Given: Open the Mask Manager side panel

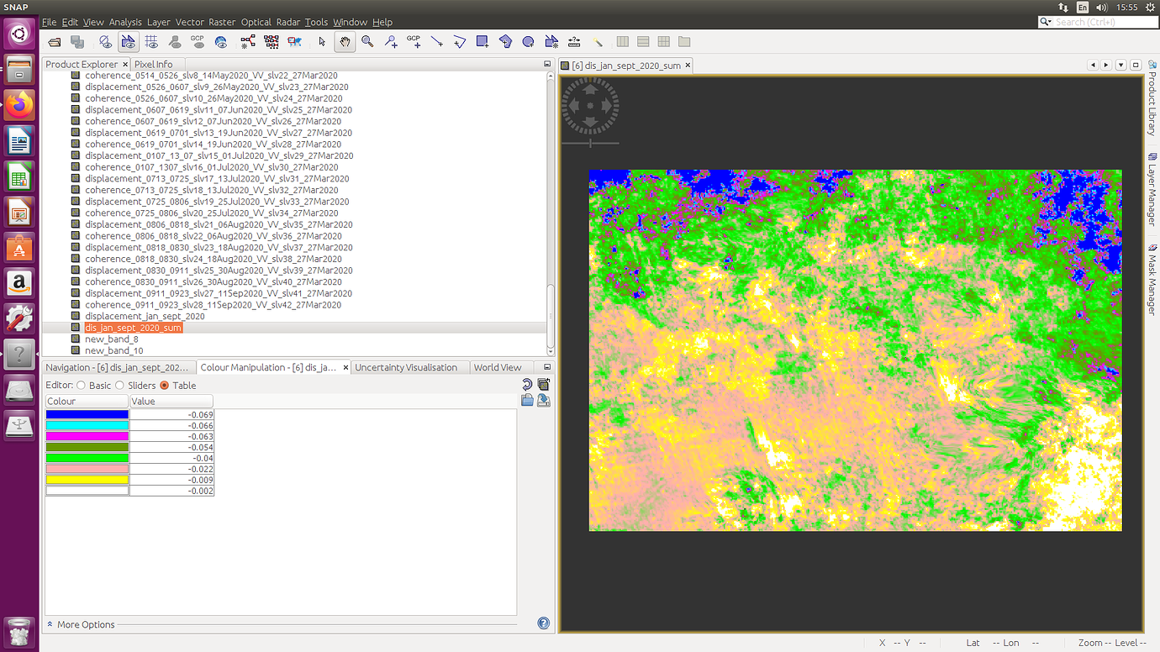Looking at the screenshot, I should (1152, 280).
